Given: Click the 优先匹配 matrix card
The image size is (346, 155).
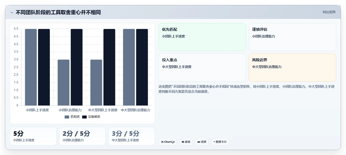Looking at the screenshot, I should [202, 37].
